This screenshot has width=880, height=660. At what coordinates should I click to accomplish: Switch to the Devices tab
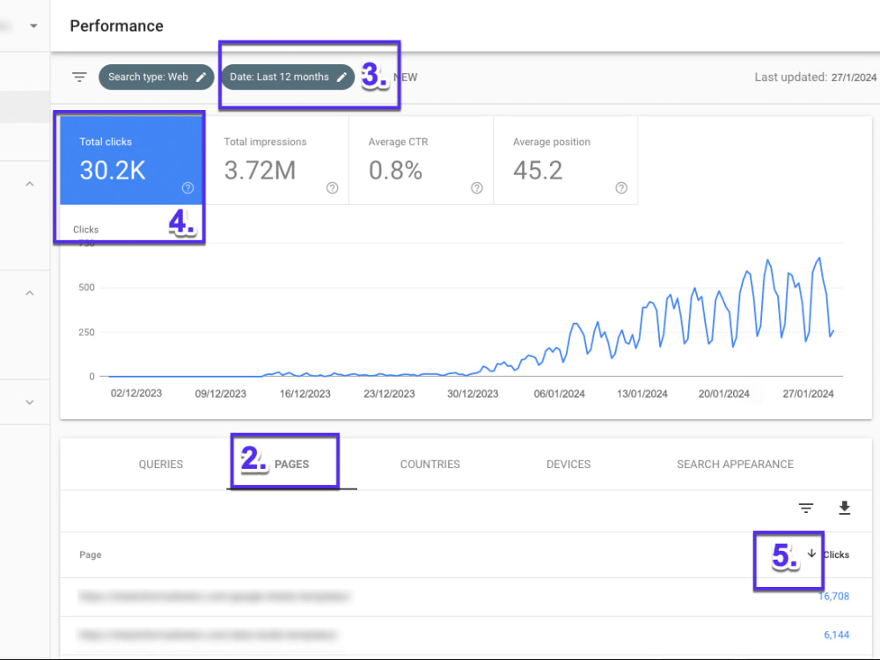568,464
